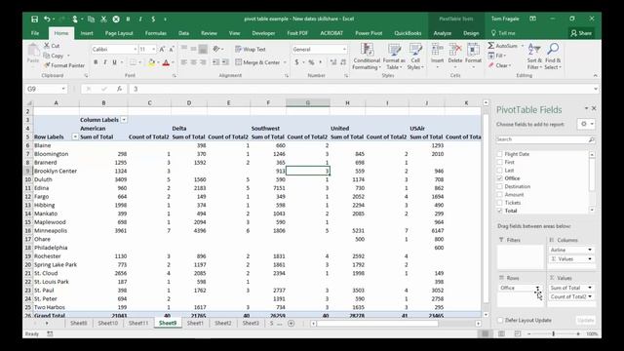Screen dimensions: 624x351
Task: Open Count of Total2 dropdown in Values area
Action: coord(590,296)
